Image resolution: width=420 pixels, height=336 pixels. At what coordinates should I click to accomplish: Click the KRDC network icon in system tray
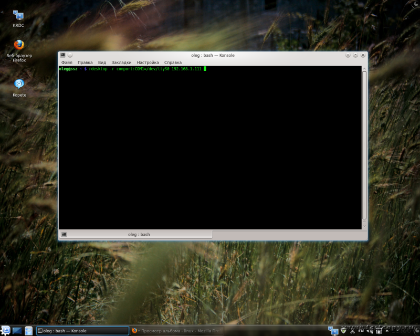tap(333, 331)
